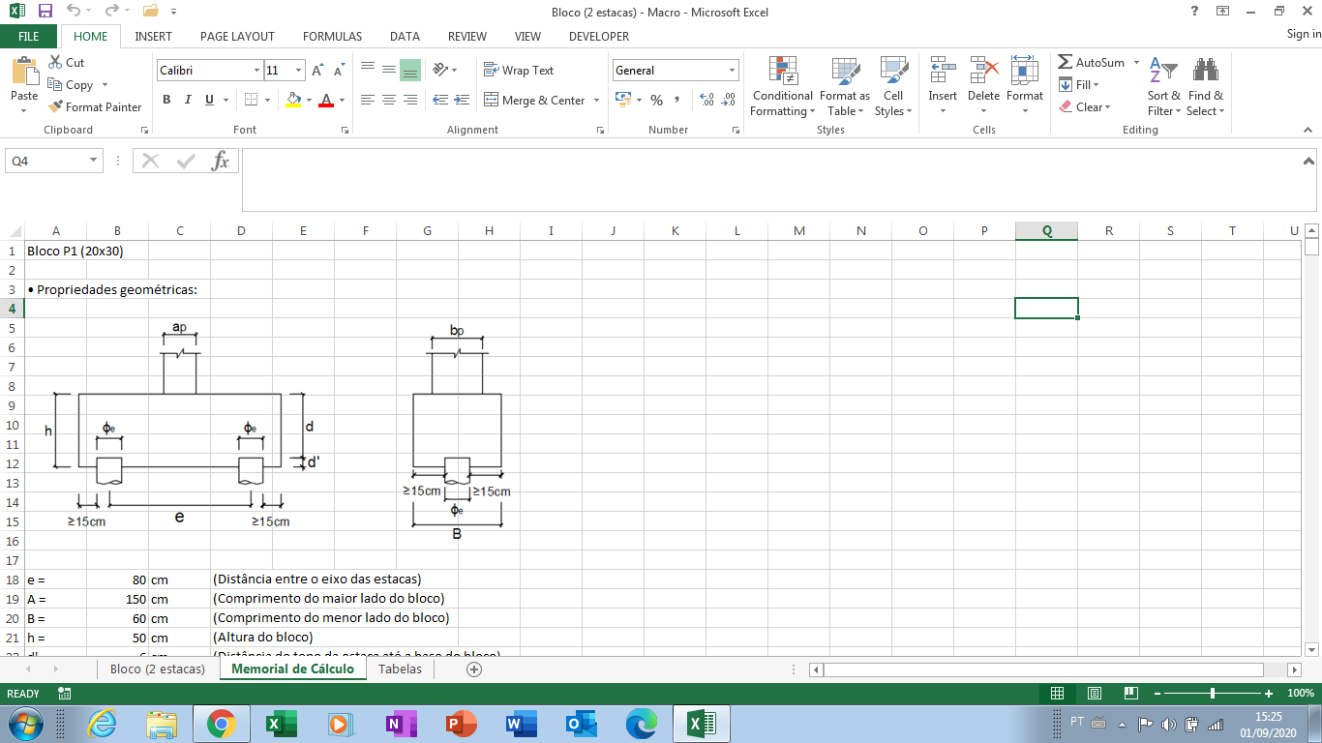Click the Increase Indent icon
1322x743 pixels.
(462, 100)
